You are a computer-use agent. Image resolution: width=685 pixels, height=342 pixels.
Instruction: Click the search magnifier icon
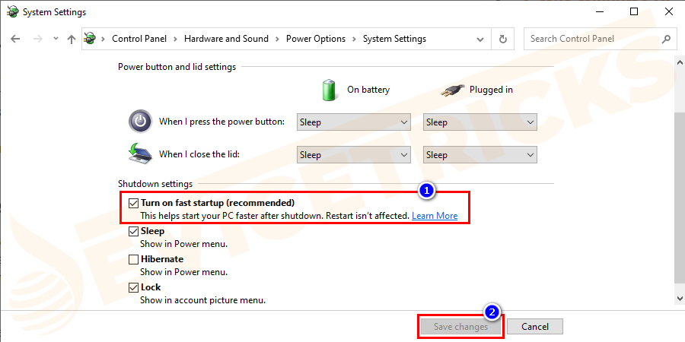click(666, 39)
